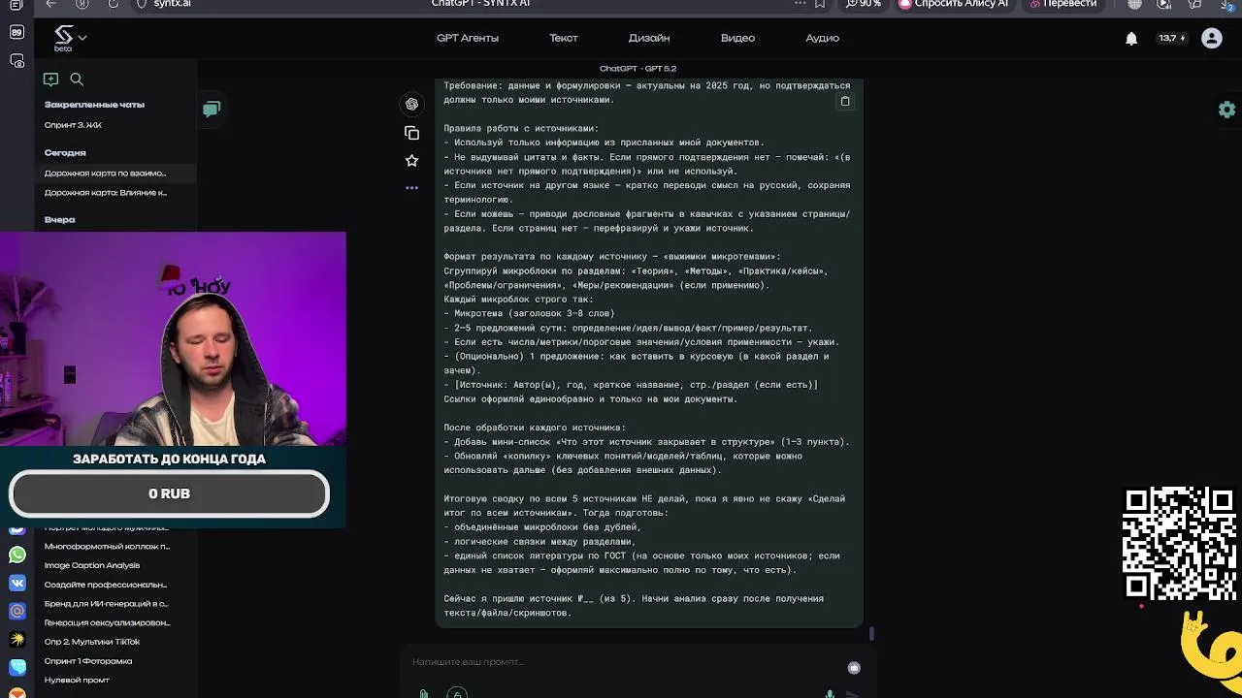Image resolution: width=1242 pixels, height=698 pixels.
Task: Open chat Спринт 1 Фоторамка
Action: [x=88, y=661]
